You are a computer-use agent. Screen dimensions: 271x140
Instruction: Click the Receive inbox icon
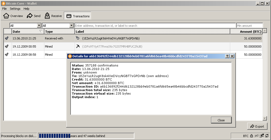(47, 16)
